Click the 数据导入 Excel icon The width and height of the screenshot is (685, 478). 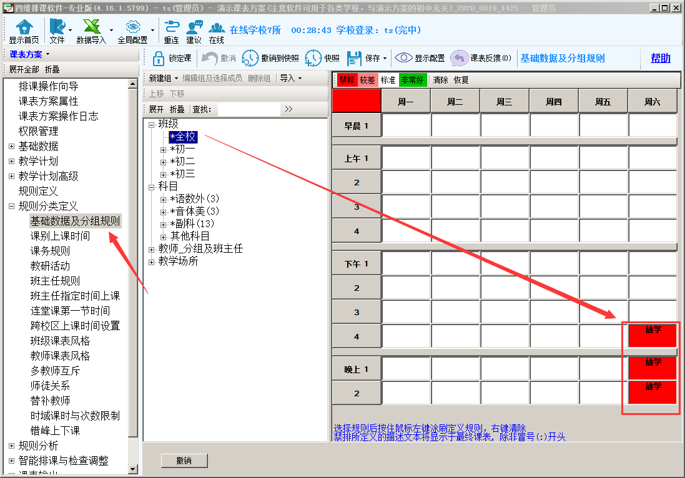(x=92, y=27)
